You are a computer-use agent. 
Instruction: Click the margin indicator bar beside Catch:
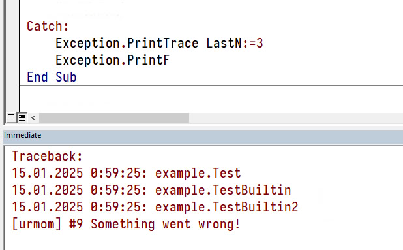12,26
